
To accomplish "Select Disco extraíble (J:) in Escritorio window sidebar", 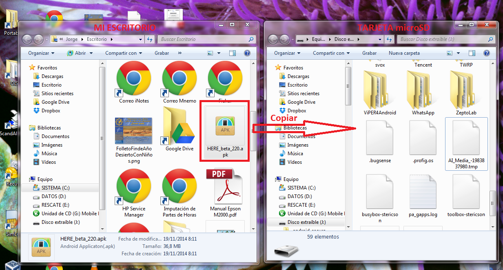I will click(x=60, y=222).
